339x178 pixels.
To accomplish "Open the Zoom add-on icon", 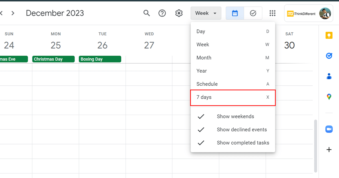I will tap(329, 129).
